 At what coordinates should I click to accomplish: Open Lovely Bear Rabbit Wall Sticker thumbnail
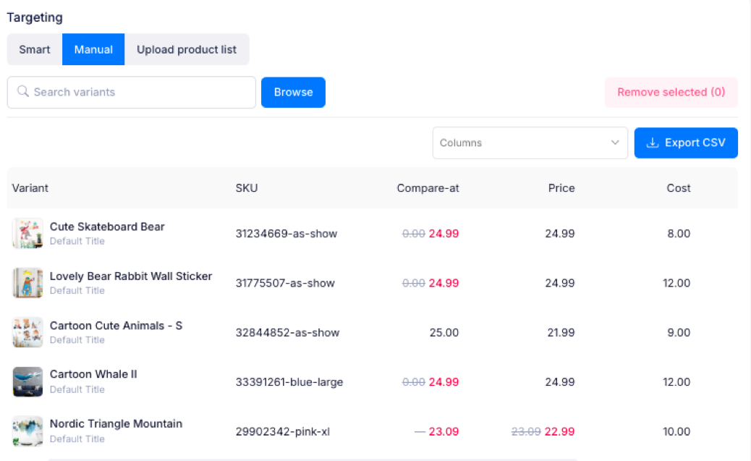[x=27, y=283]
